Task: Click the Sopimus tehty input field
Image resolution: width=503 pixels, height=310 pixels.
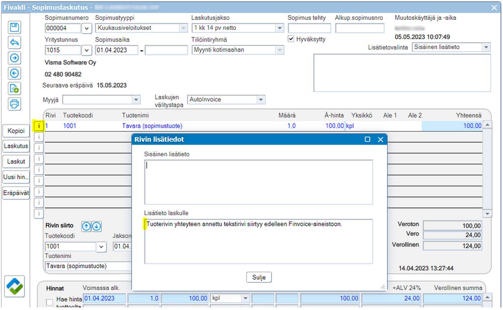Action: point(309,28)
